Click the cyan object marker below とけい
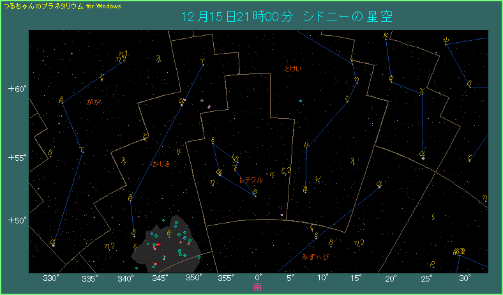Viewport: 503px width, 295px height. tap(300, 100)
